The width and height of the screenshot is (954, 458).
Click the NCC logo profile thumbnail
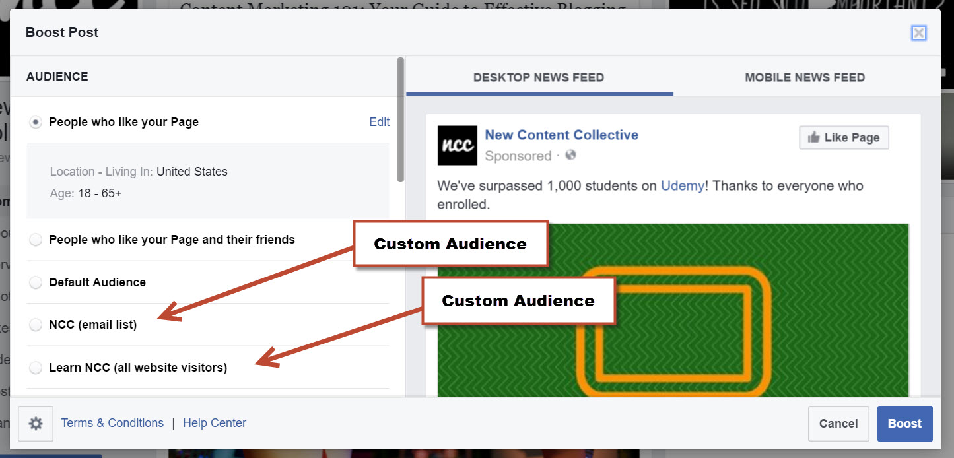tap(457, 145)
